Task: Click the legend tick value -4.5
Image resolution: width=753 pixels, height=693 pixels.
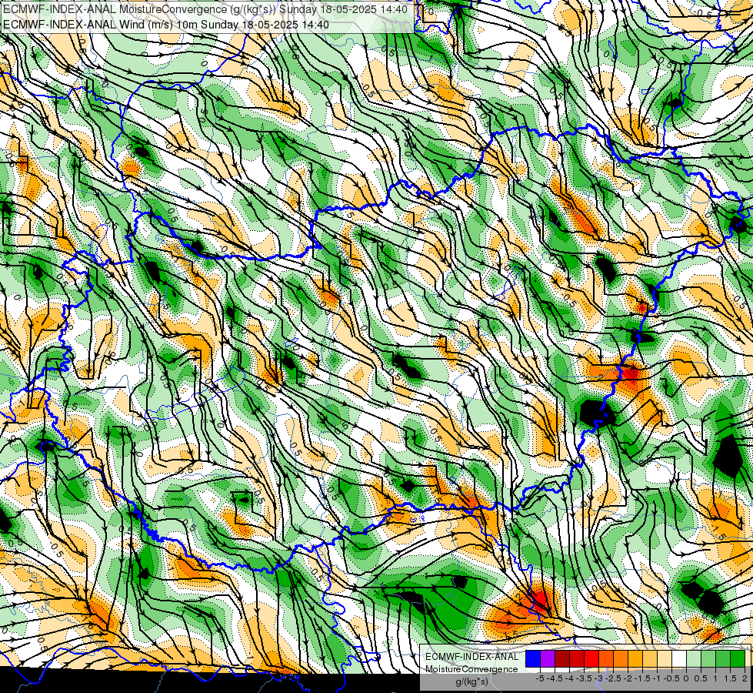Action: tap(555, 678)
